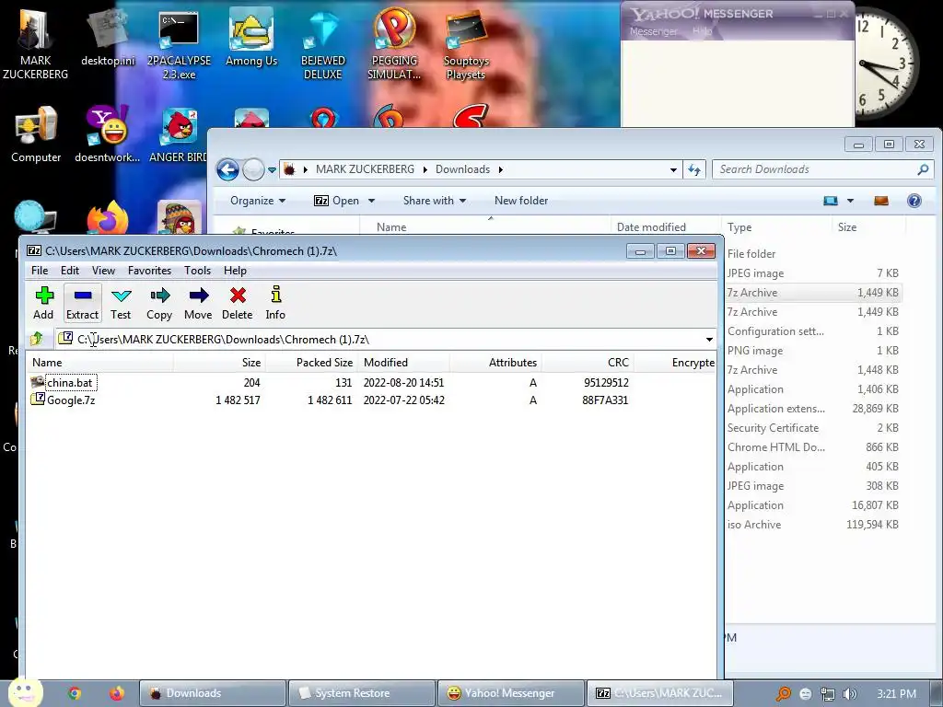943x707 pixels.
Task: Sort by Name column in 7-Zip
Action: pos(99,363)
